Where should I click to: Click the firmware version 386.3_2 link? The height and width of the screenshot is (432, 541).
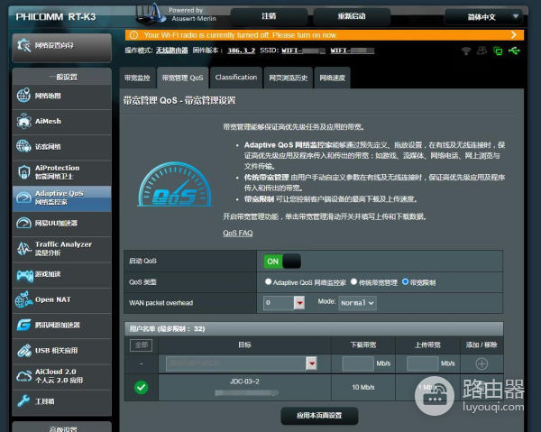point(241,51)
